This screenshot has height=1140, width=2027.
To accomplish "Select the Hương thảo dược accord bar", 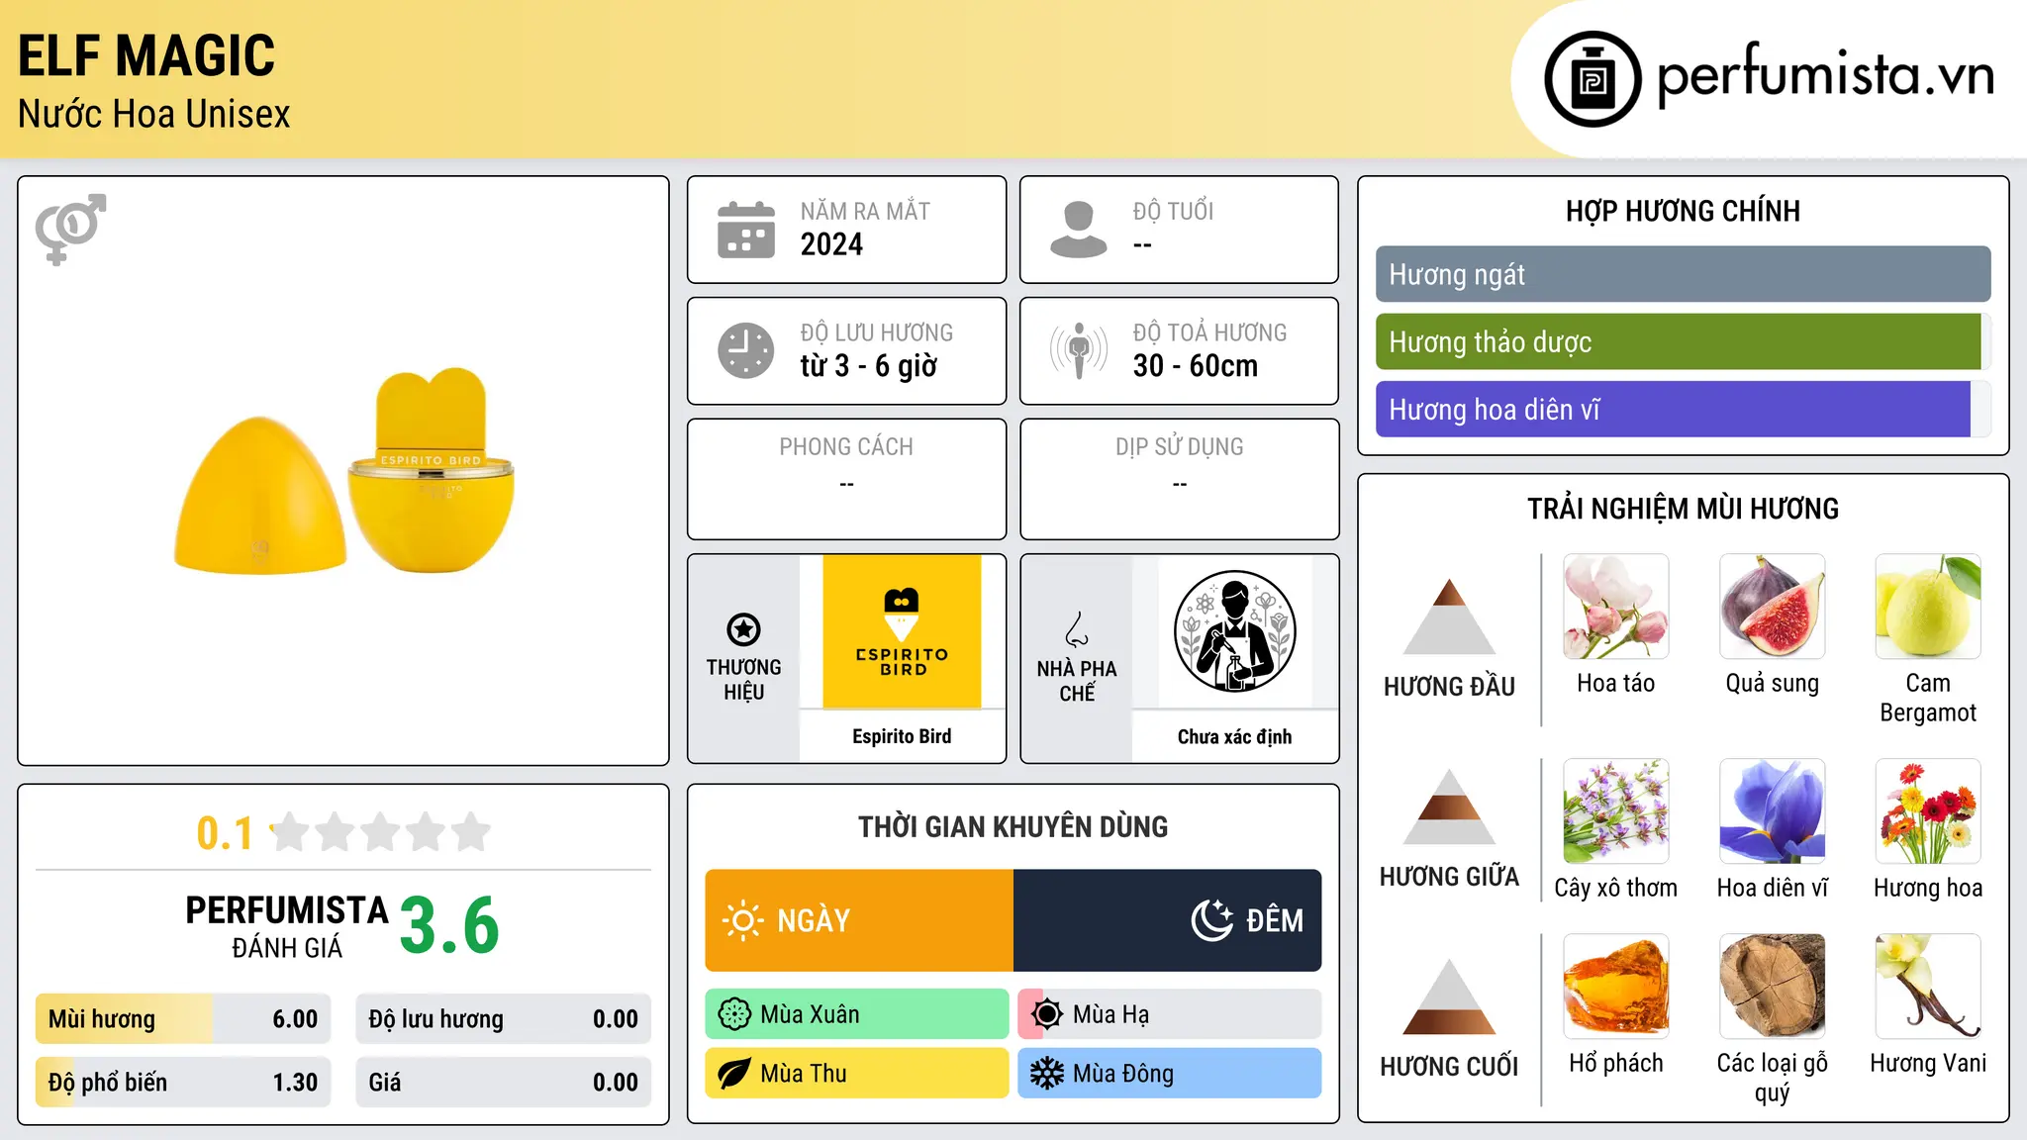I will click(x=1683, y=341).
